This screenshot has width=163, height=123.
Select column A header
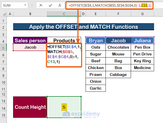click(x=10, y=14)
